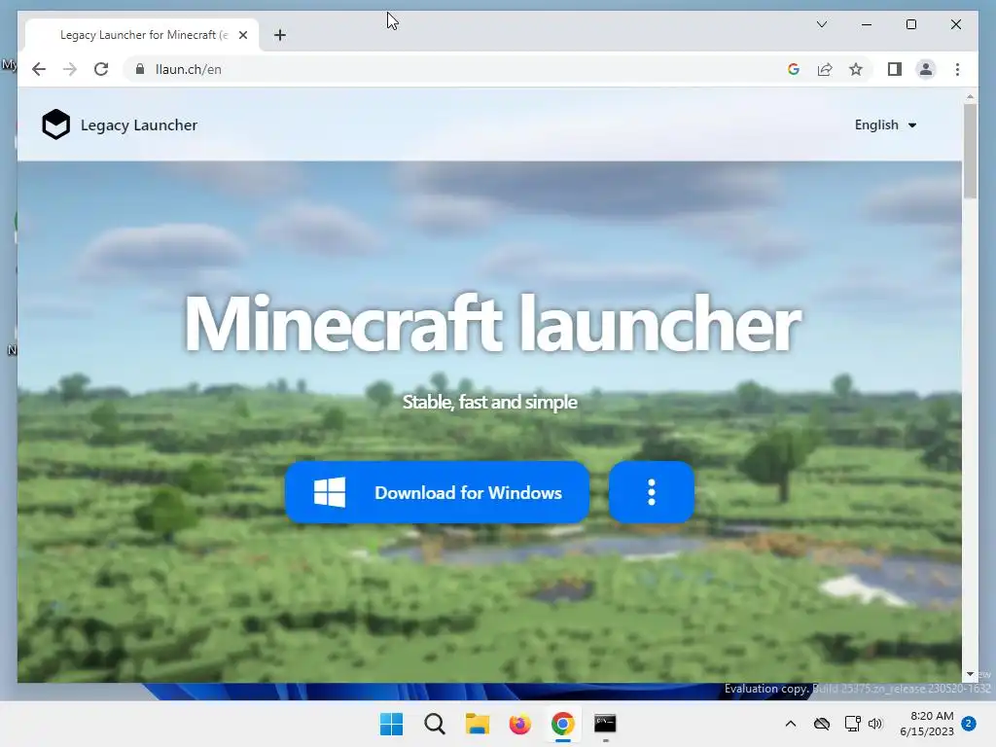996x747 pixels.
Task: Launch Firefox from the taskbar
Action: pos(519,724)
